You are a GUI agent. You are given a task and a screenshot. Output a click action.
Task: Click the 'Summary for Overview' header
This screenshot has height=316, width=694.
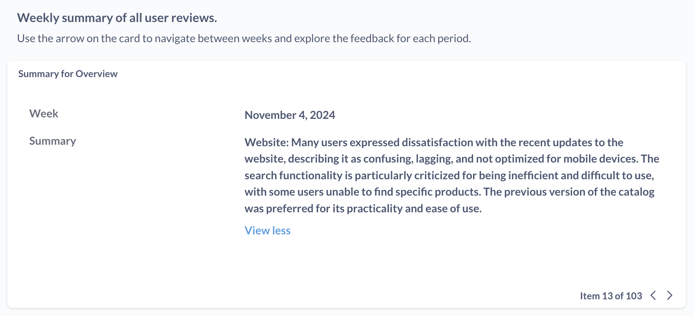coord(68,74)
